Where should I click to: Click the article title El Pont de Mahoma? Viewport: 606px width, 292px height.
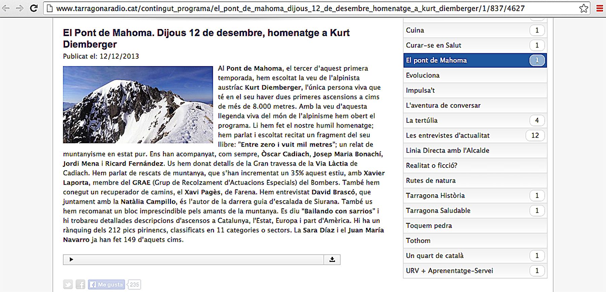pos(206,38)
